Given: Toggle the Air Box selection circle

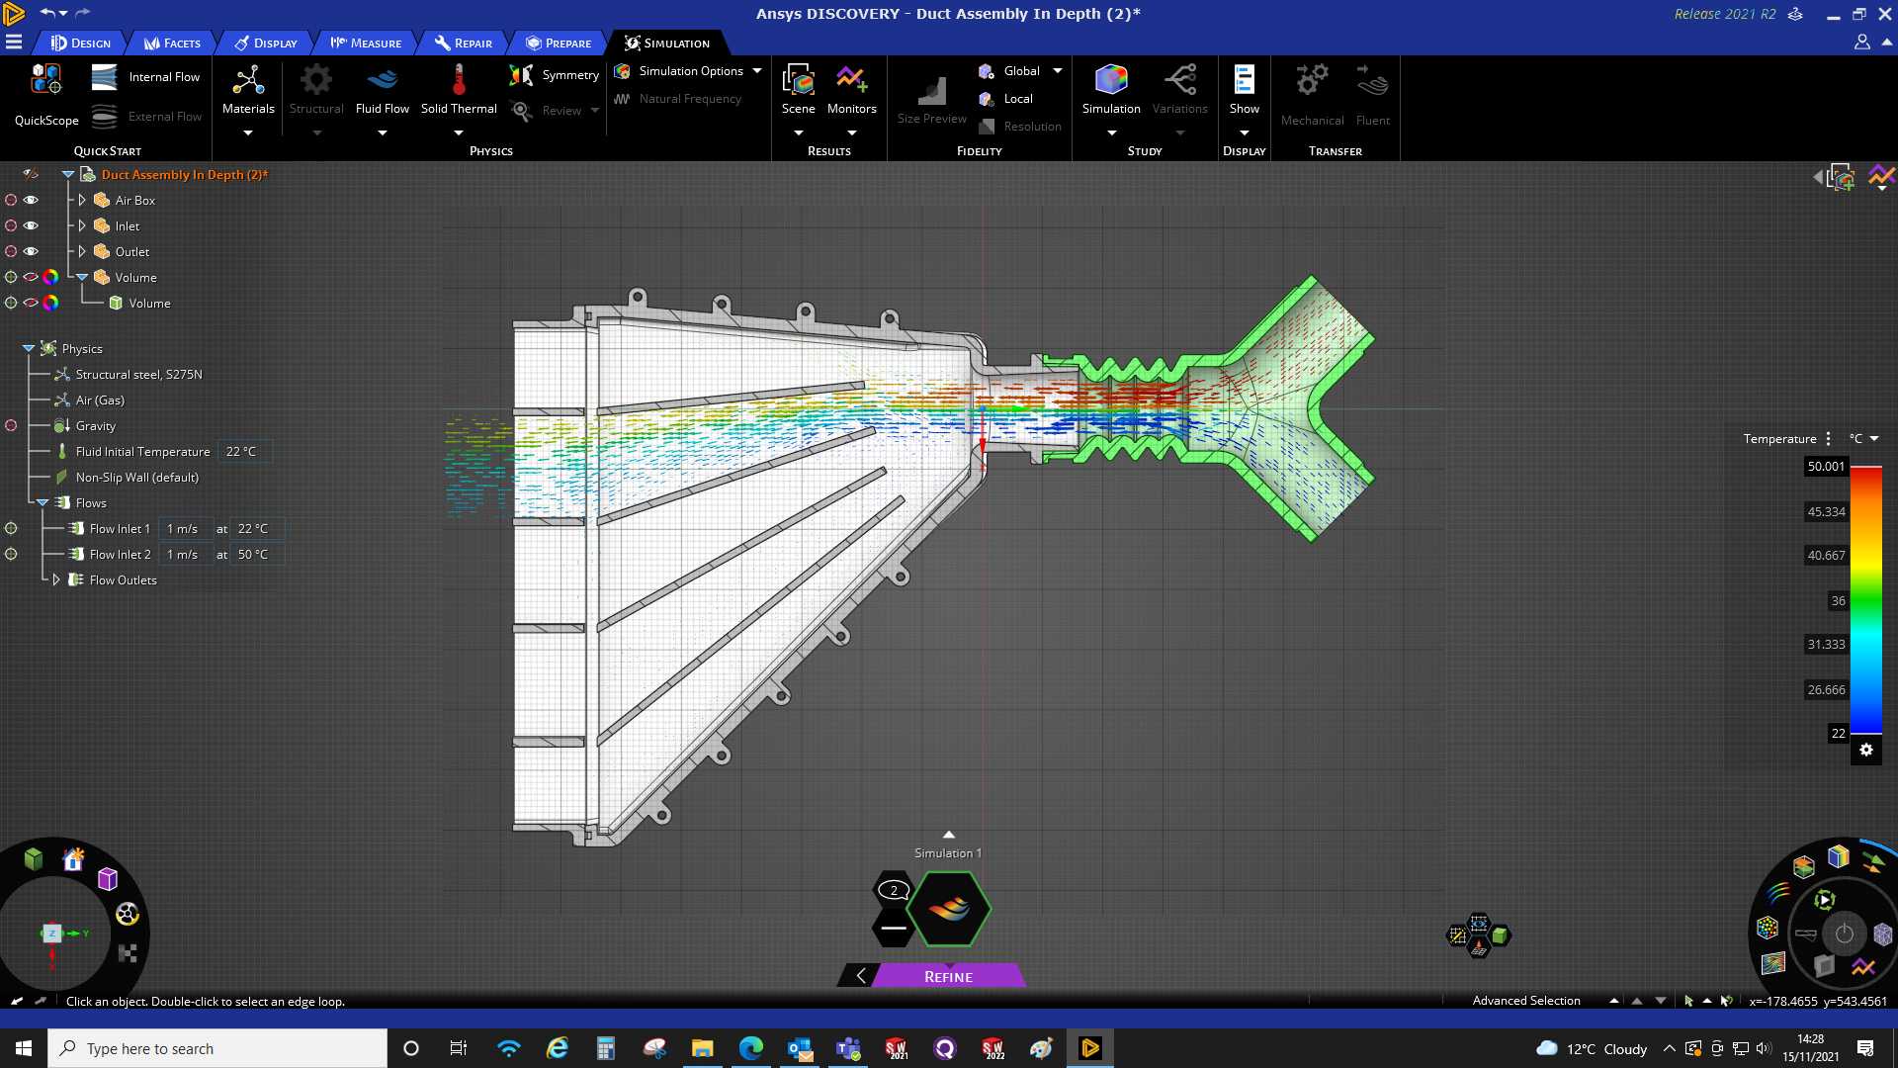Looking at the screenshot, I should [11, 200].
